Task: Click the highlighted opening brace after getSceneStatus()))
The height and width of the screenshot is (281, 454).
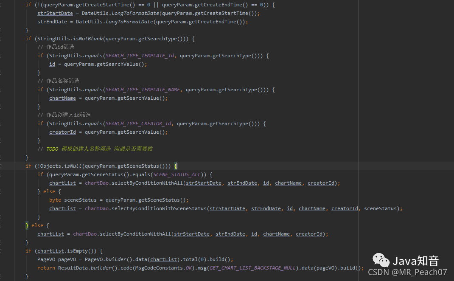Action: (x=176, y=166)
